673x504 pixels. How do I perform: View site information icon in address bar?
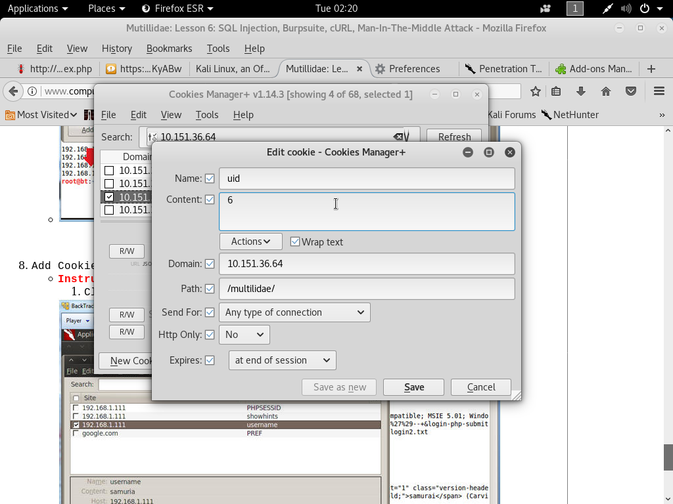click(x=32, y=91)
